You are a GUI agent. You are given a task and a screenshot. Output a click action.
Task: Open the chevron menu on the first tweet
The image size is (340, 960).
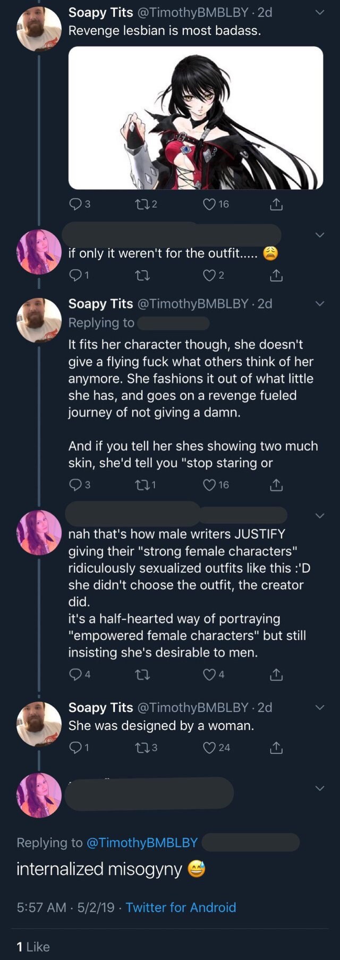[x=319, y=12]
